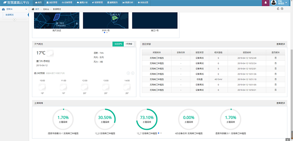Select the grey soil-gauge carousel dot

pyautogui.click(x=161, y=133)
